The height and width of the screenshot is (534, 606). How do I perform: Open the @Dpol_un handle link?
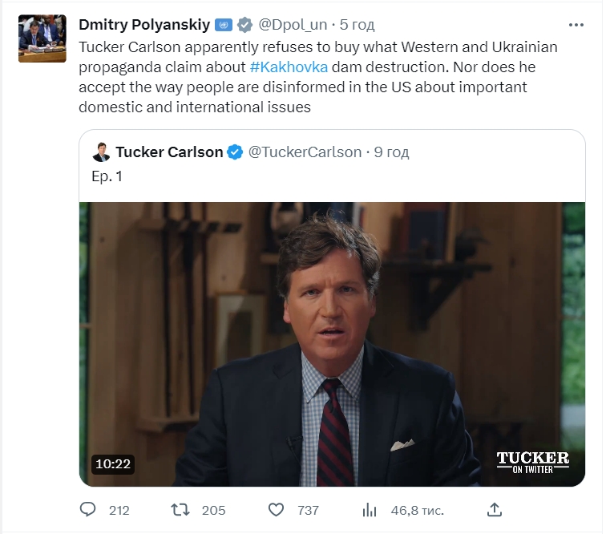pyautogui.click(x=293, y=25)
